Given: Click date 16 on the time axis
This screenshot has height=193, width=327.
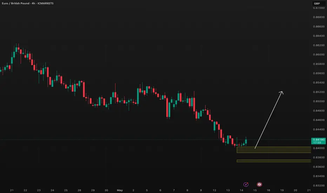Looking at the screenshot, I should [x=268, y=190].
